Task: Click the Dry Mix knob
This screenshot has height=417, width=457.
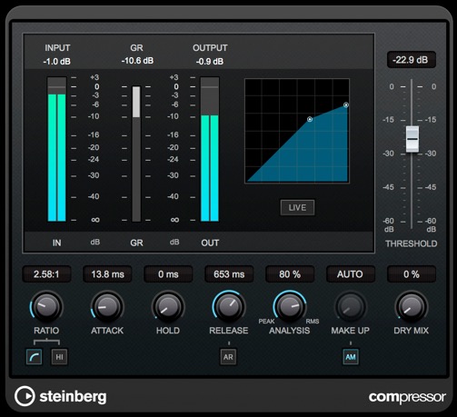Action: pos(412,307)
